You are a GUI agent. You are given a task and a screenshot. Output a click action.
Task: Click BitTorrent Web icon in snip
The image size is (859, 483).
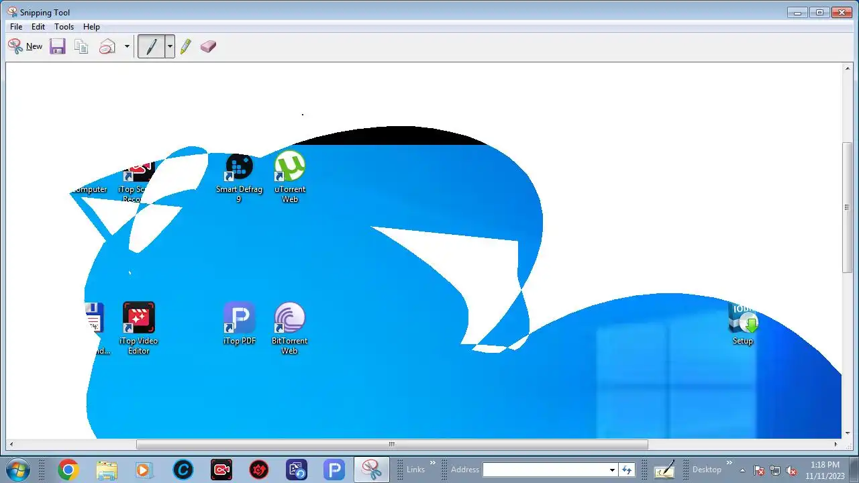(289, 328)
